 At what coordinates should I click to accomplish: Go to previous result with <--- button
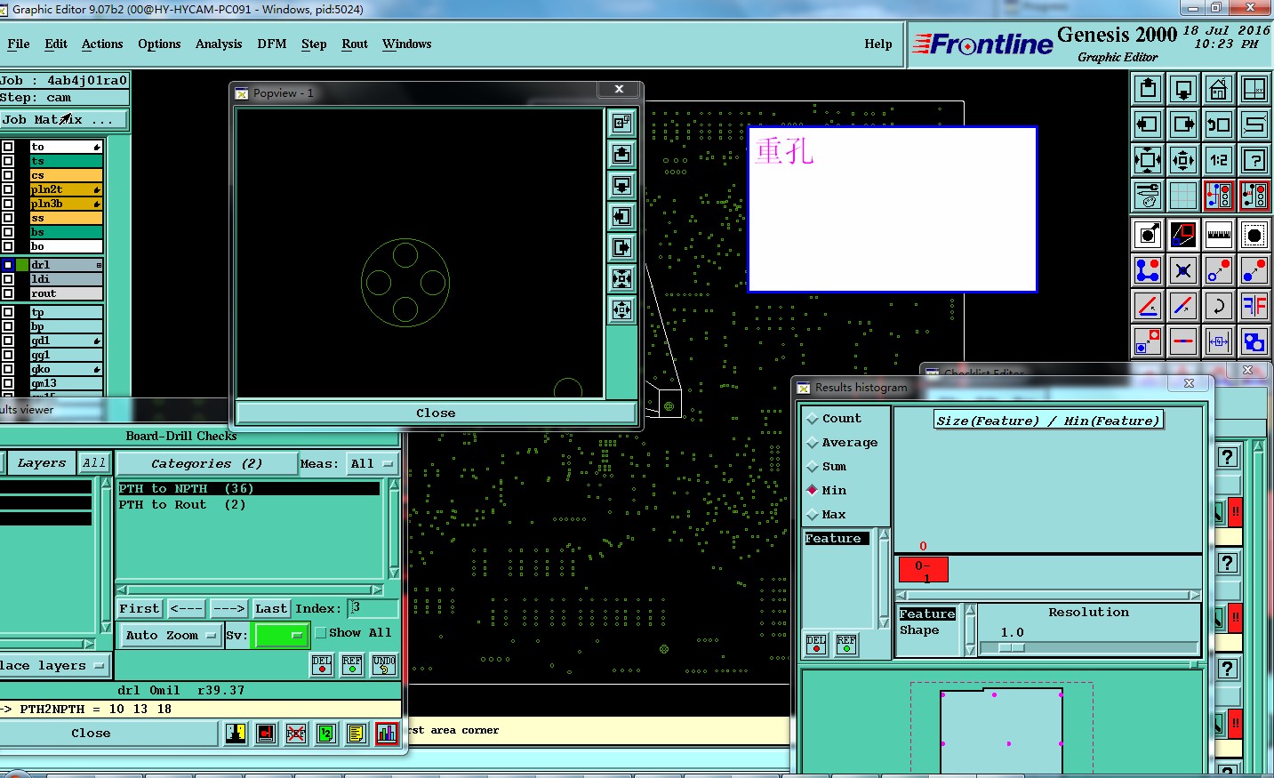[x=186, y=608]
